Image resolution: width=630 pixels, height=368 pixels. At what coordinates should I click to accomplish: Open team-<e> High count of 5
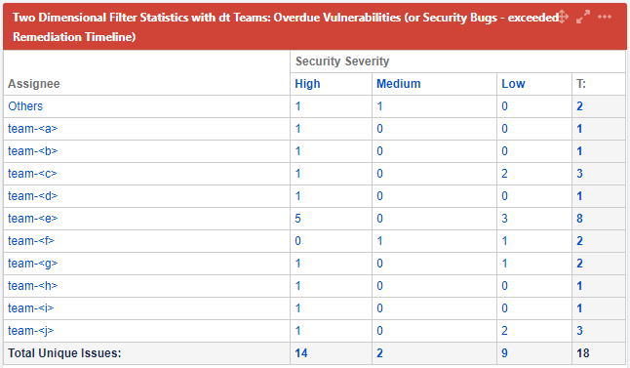click(297, 219)
